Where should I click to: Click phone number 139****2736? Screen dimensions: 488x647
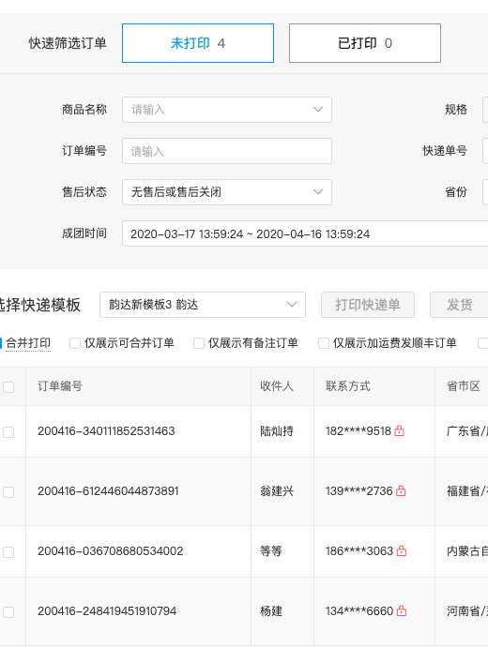359,491
